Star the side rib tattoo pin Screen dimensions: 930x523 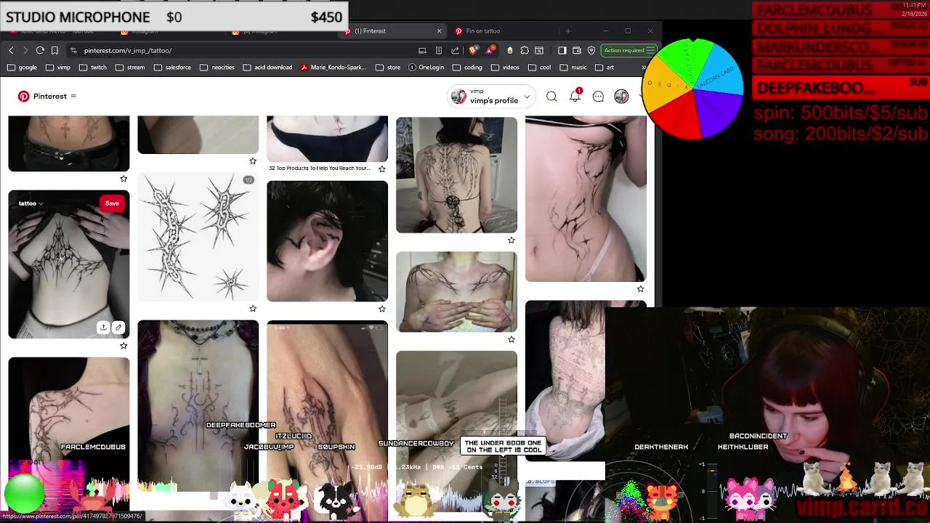click(641, 288)
